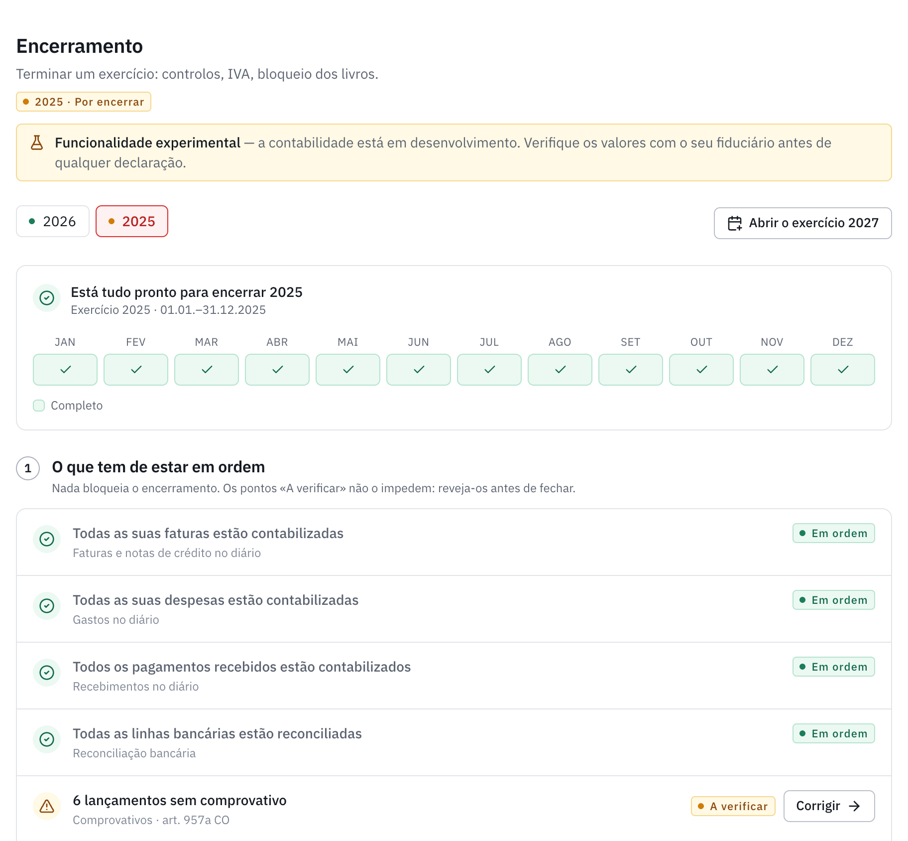Click the 2025 · Por encerrar status badge
This screenshot has height=841, width=908.
84,102
